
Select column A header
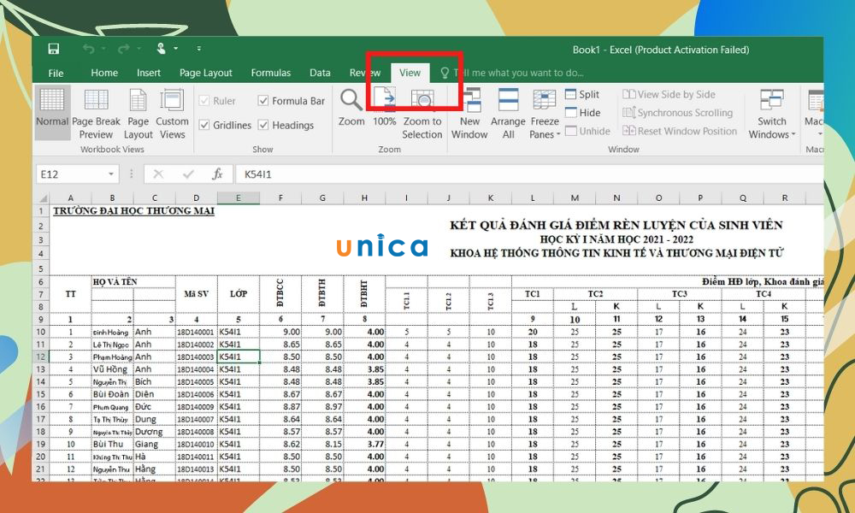70,198
